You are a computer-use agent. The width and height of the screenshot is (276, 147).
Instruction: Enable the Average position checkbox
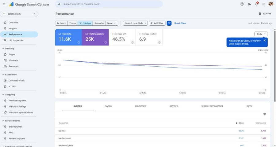click(x=140, y=34)
